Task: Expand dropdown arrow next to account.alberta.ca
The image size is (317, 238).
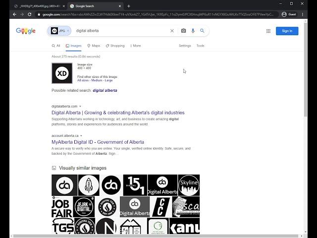Action: (81, 136)
